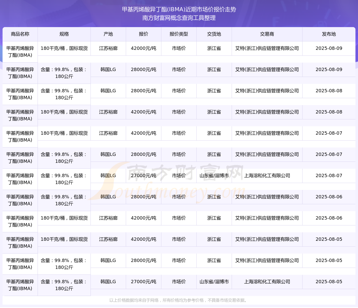This screenshot has height=308, width=358.
Task: Click 含量：99.8% spec in the 2025-08-09 row
Action: click(x=64, y=73)
